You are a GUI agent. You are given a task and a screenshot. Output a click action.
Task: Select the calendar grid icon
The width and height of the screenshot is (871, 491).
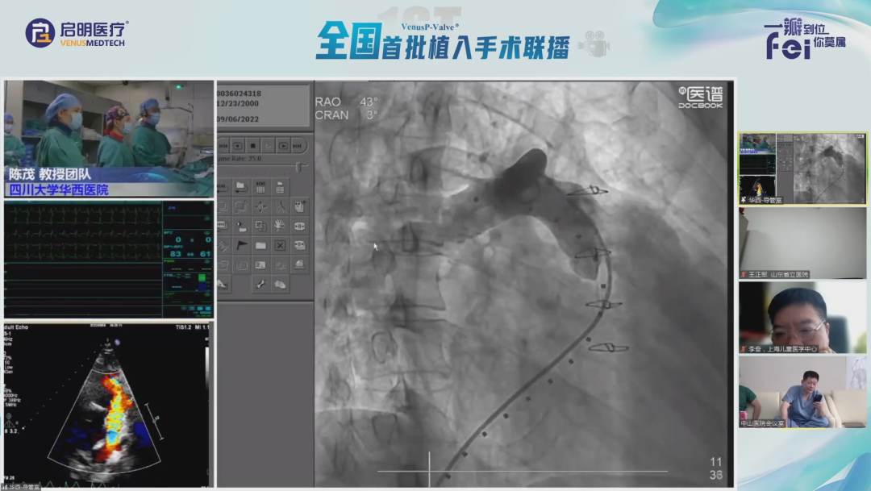click(260, 187)
